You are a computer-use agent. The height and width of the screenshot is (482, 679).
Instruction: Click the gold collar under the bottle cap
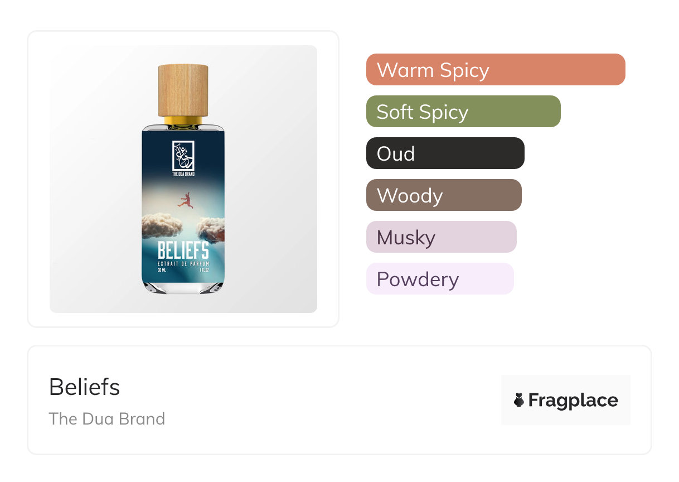pyautogui.click(x=183, y=120)
